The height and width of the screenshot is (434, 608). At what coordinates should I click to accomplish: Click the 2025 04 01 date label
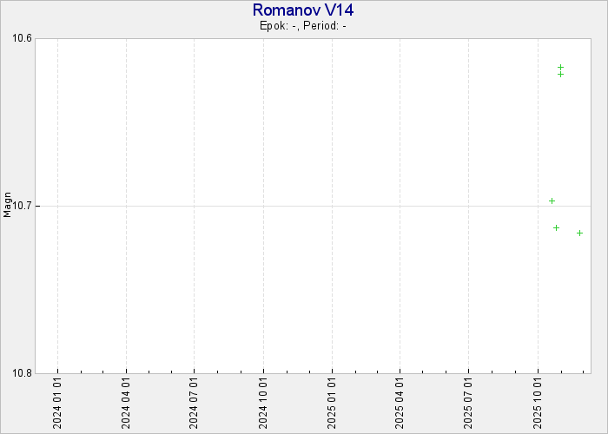tap(400, 404)
